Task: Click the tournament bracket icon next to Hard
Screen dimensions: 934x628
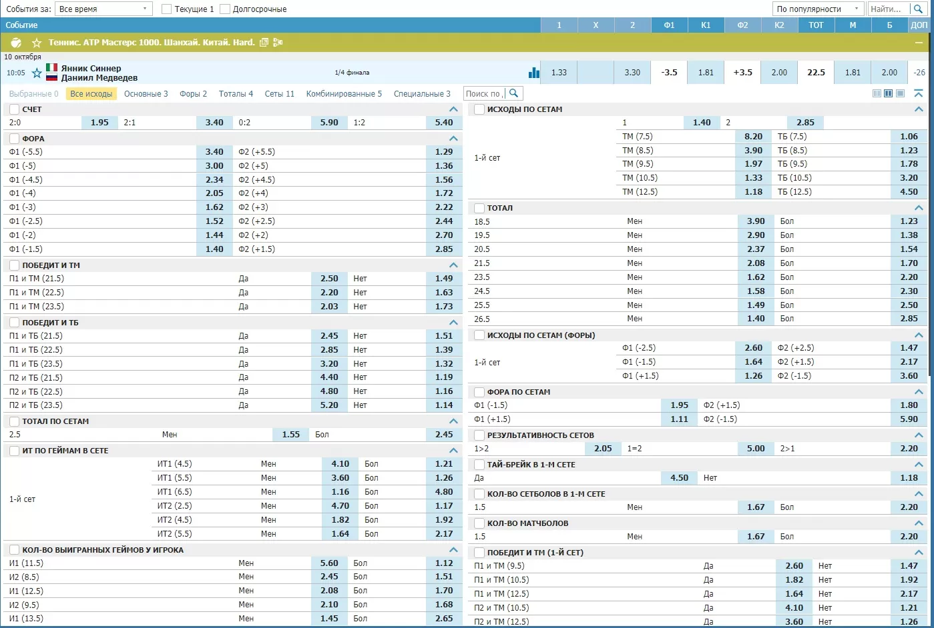Action: coord(278,43)
